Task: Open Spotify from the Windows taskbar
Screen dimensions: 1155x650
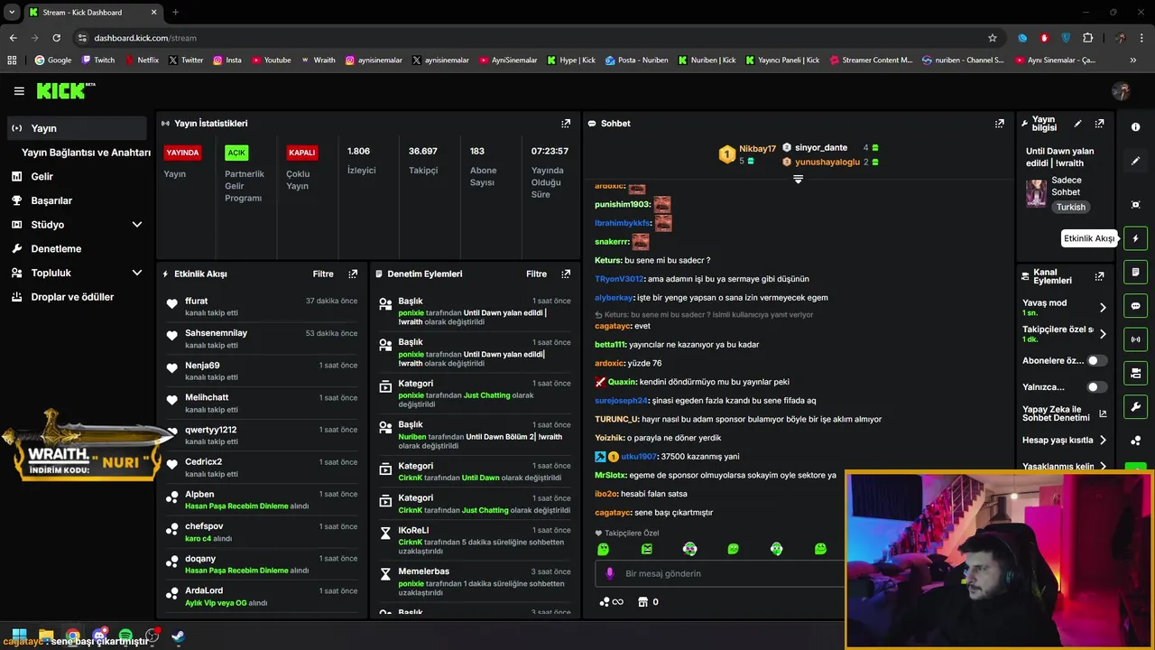Action: (125, 636)
